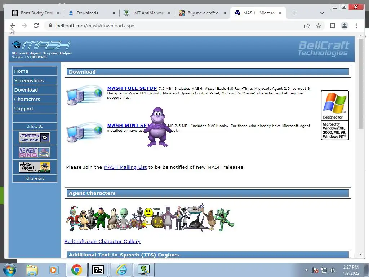The width and height of the screenshot is (369, 277).
Task: Share this page icon in address bar
Action: click(307, 26)
